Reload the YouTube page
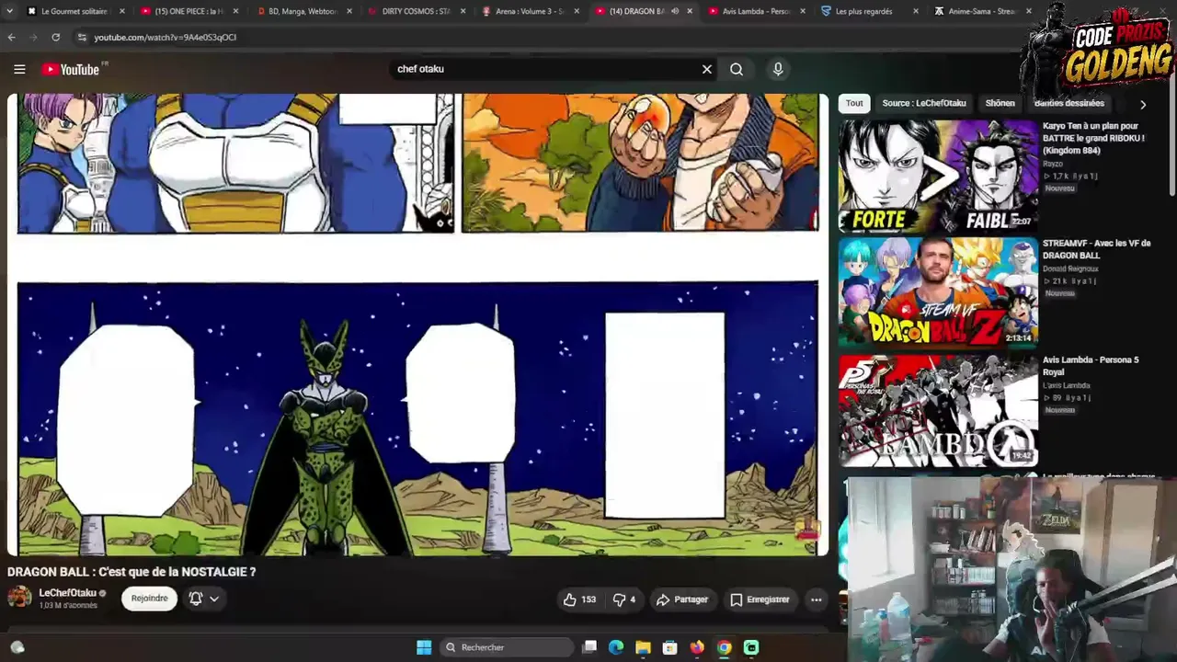The width and height of the screenshot is (1177, 662). [55, 37]
